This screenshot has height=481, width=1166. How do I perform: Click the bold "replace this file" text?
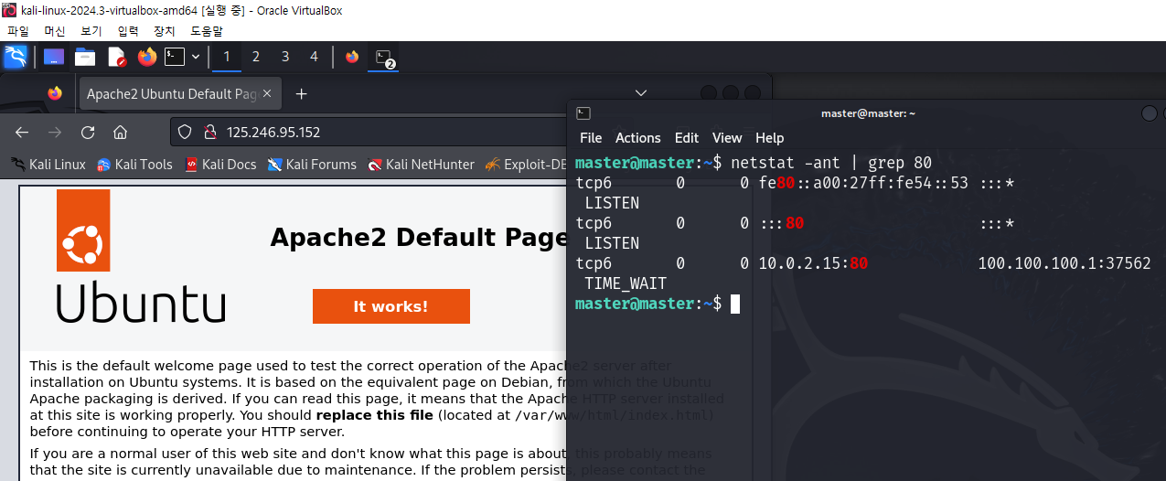pos(376,415)
